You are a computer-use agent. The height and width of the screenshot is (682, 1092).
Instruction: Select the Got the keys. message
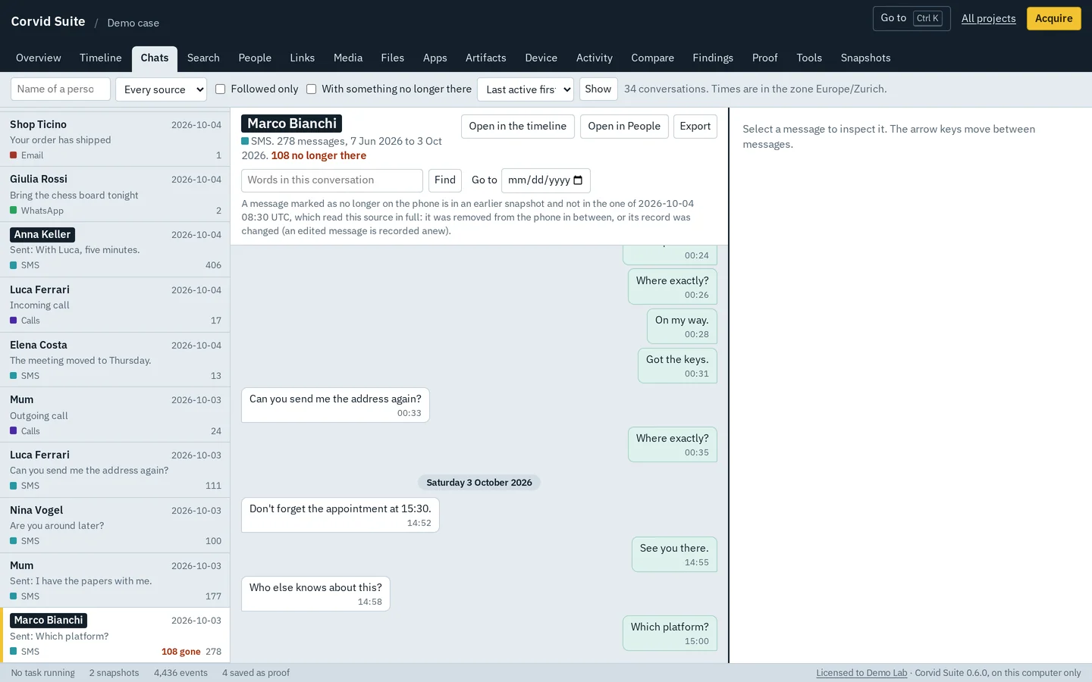click(x=677, y=366)
